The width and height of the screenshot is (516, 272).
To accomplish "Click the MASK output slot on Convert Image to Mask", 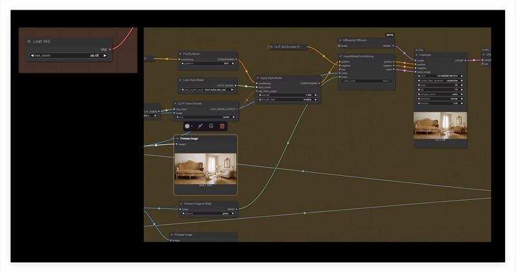I will [x=236, y=209].
